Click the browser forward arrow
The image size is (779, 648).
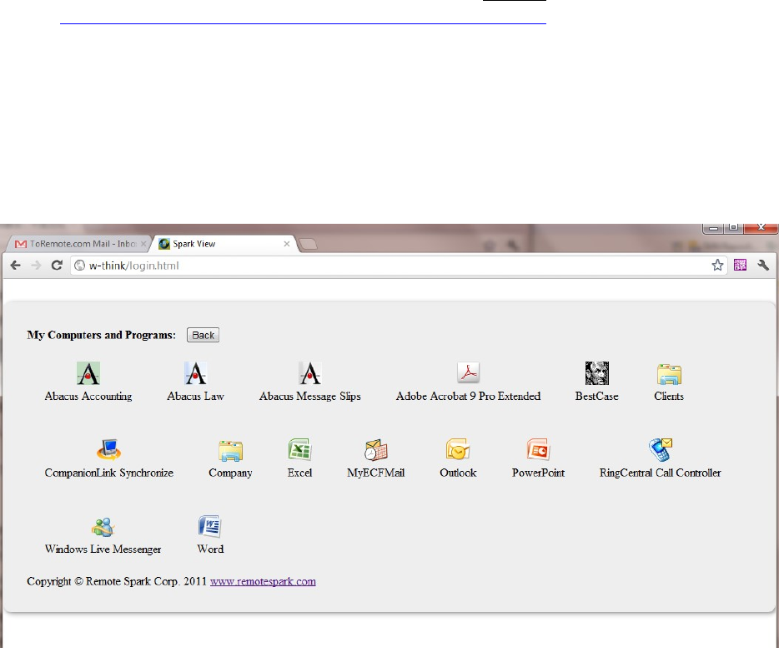36,265
